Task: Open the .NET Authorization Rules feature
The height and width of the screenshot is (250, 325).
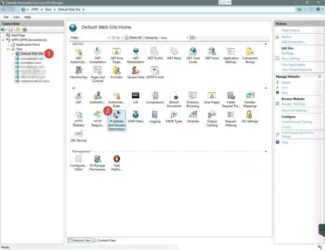Action: (78, 55)
